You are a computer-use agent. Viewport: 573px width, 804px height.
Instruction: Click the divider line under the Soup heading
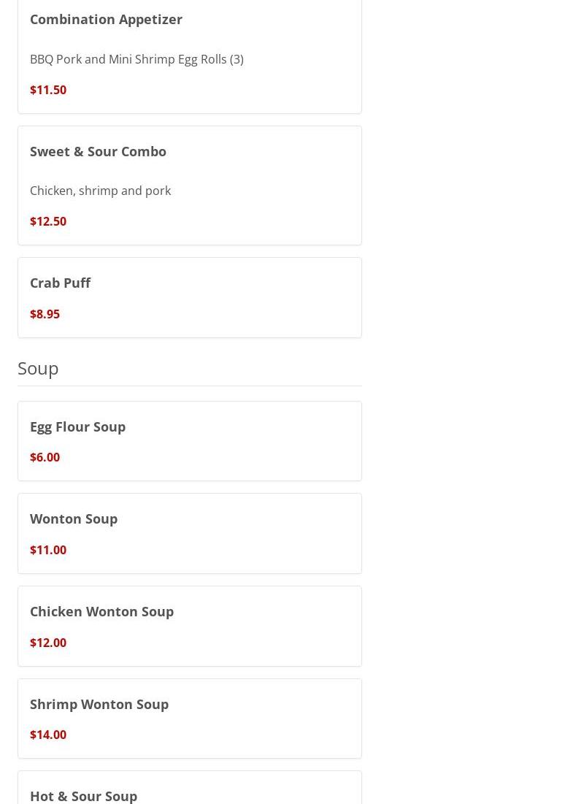(190, 386)
